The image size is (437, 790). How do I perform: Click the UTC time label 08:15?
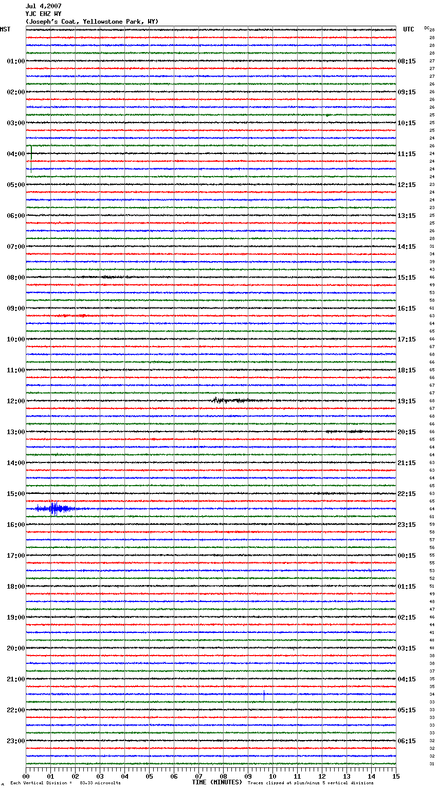tap(407, 61)
